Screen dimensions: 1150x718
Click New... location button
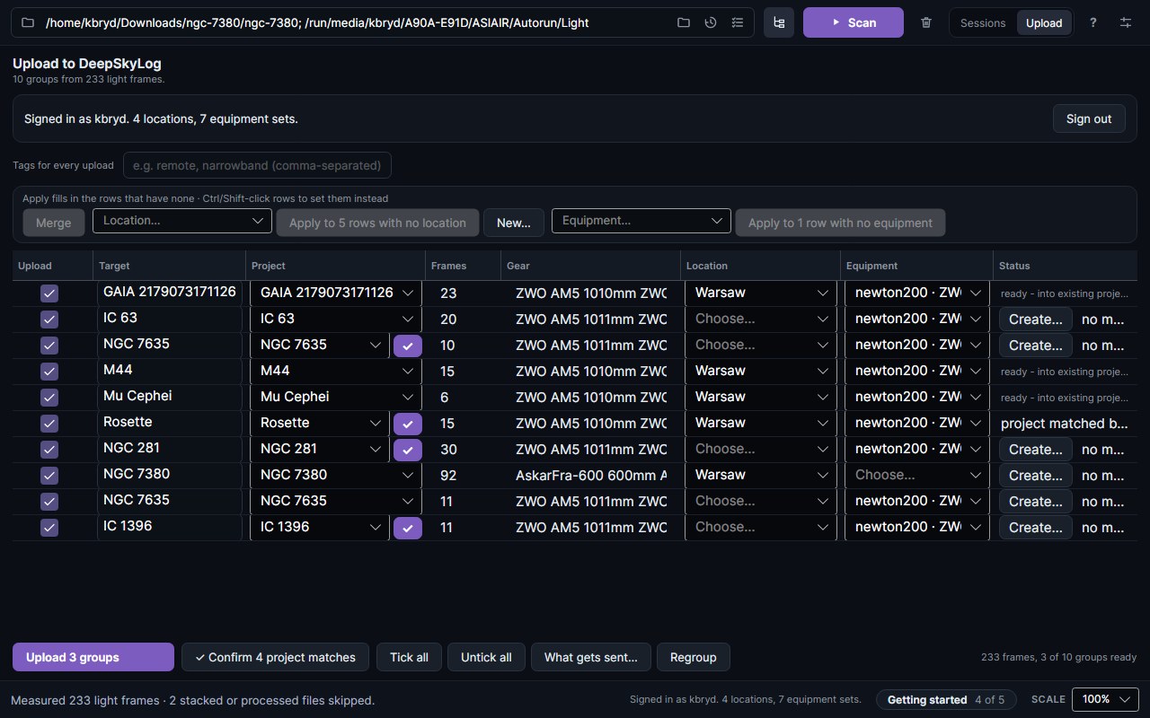click(514, 223)
